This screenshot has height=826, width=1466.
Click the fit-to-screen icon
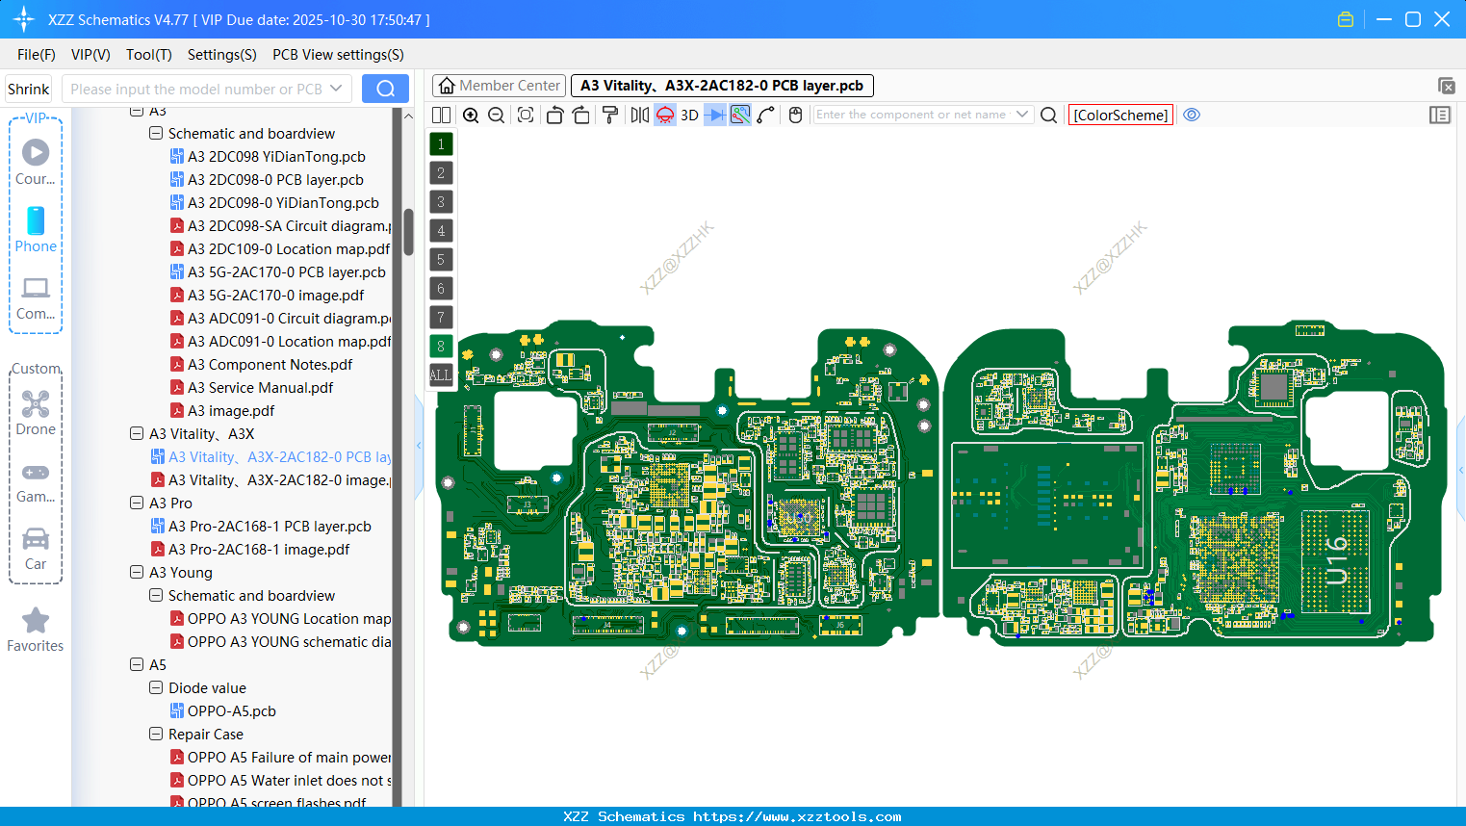[x=526, y=116]
